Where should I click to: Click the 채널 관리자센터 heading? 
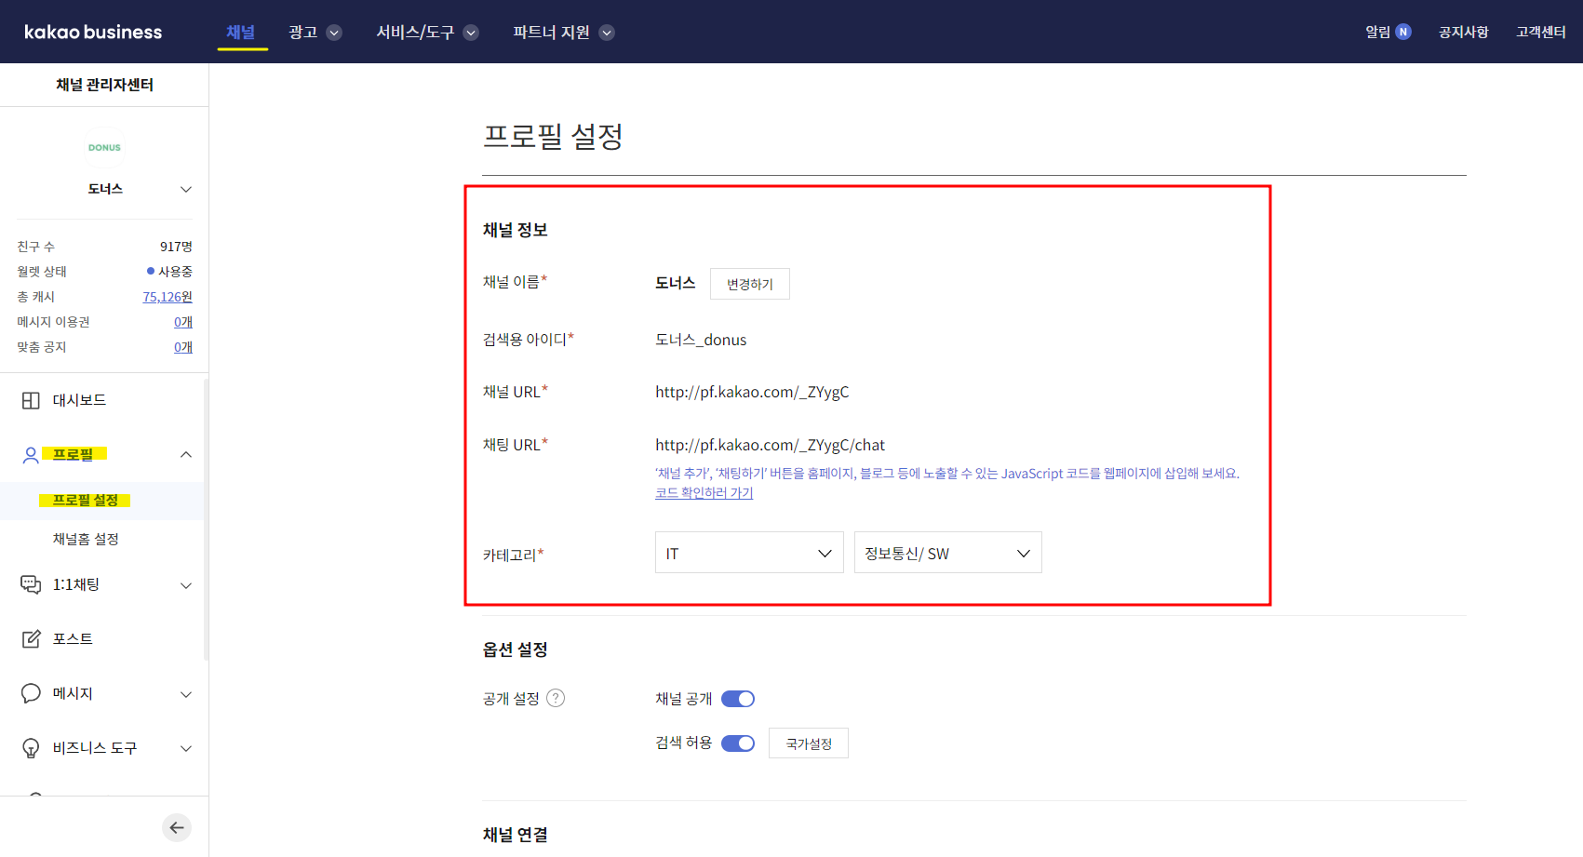tap(104, 85)
